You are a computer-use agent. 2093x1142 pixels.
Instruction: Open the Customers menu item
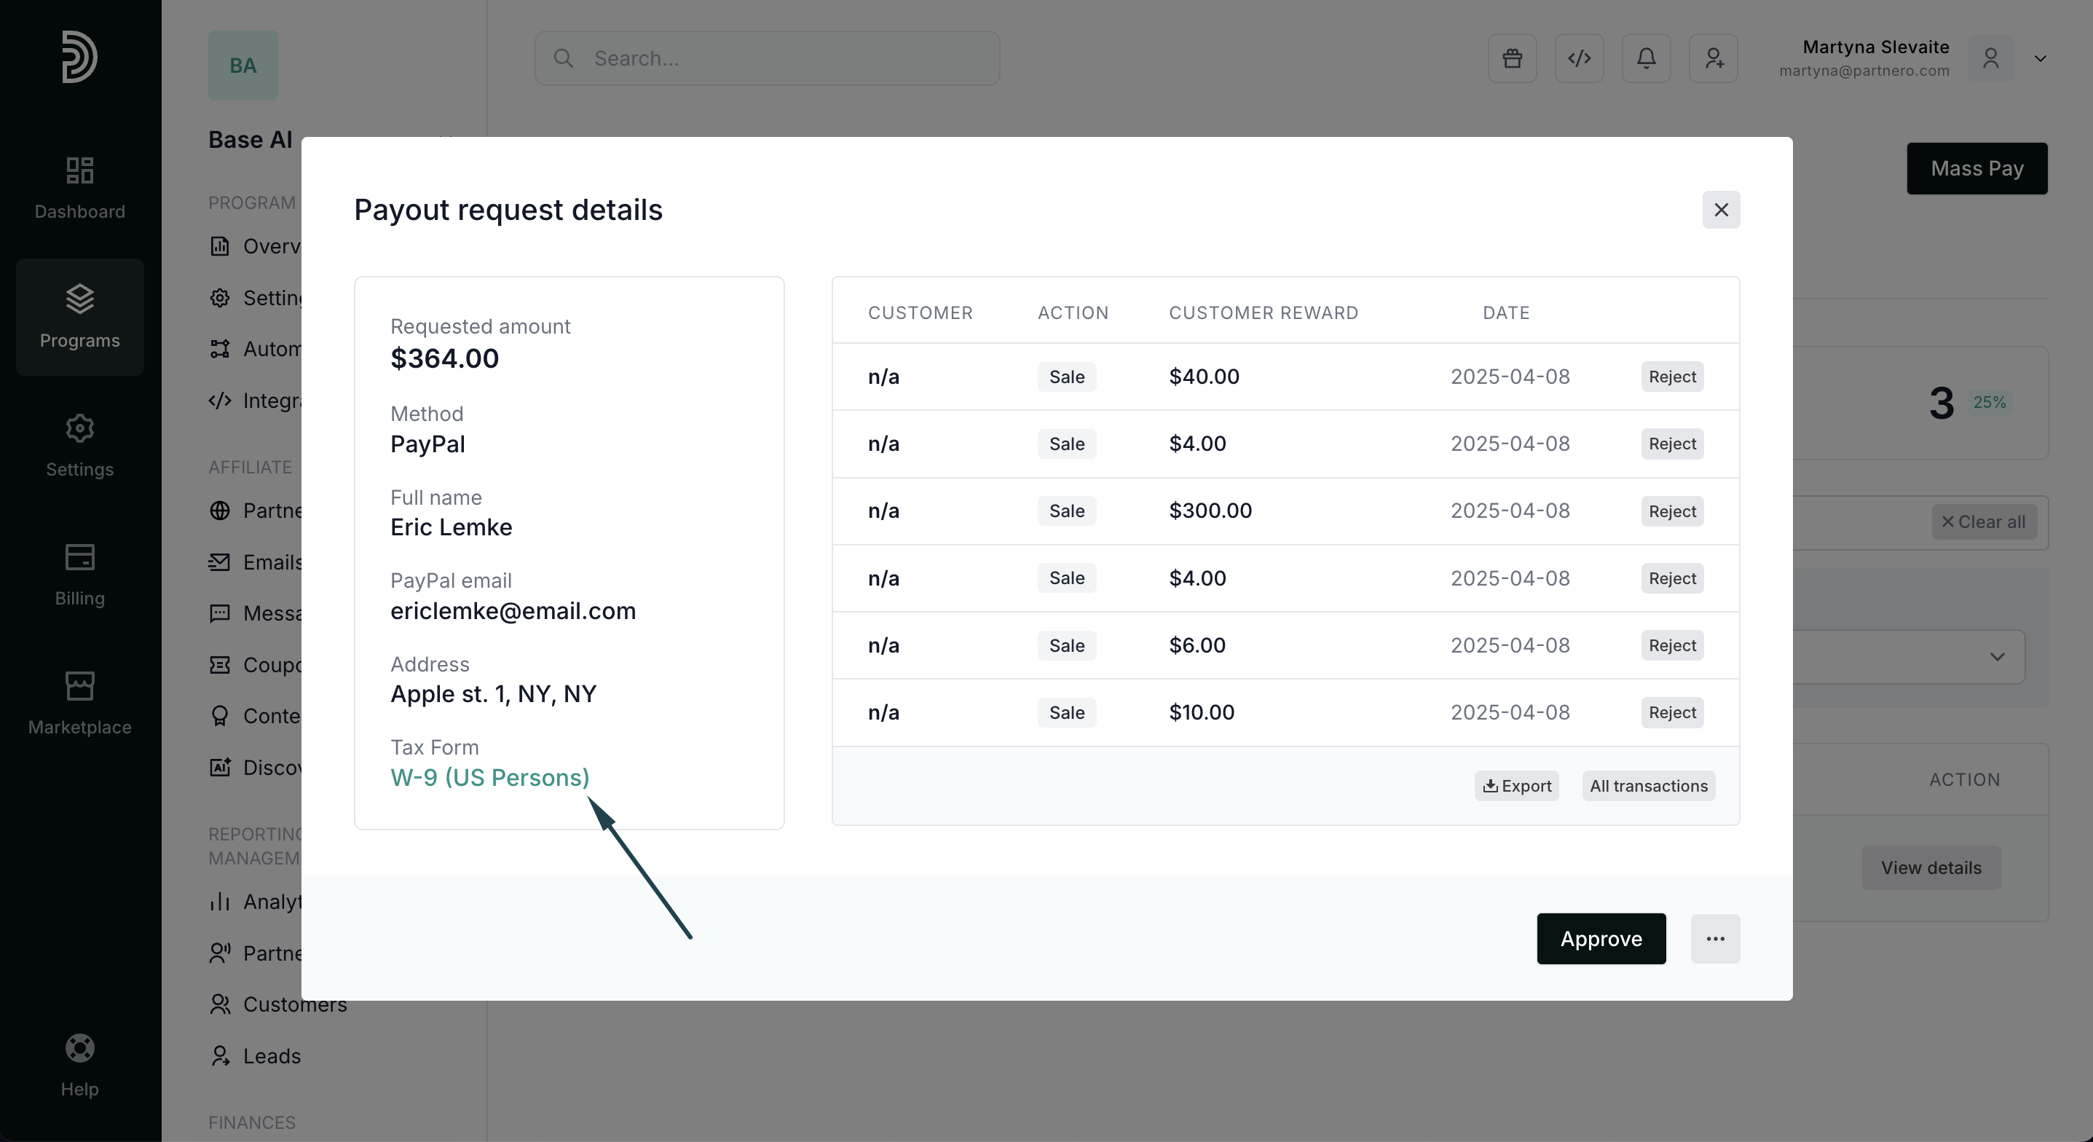294,1004
